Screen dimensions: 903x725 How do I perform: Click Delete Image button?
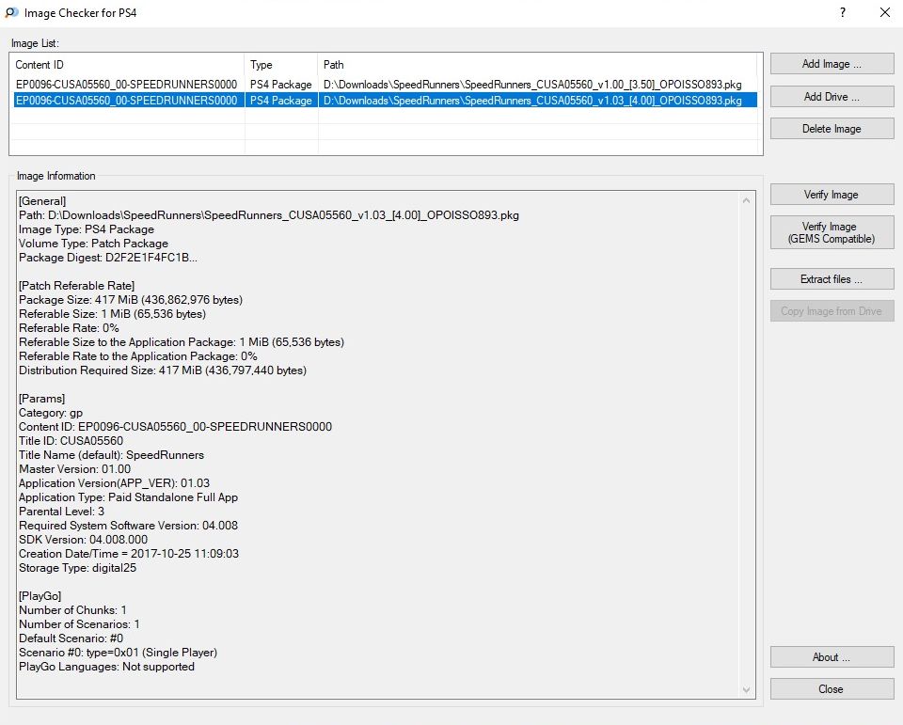(x=832, y=129)
